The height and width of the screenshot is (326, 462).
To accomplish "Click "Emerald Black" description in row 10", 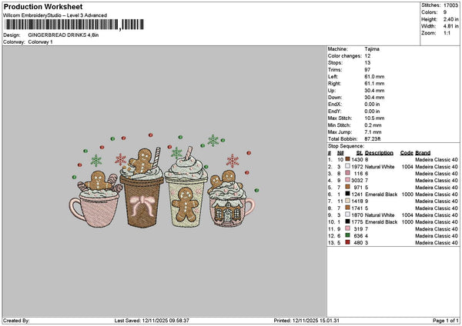I will (381, 222).
